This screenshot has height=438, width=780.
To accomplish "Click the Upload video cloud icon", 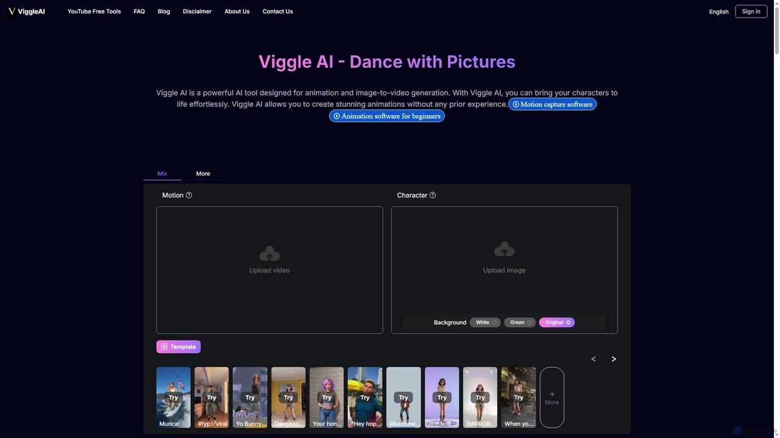I will [269, 254].
